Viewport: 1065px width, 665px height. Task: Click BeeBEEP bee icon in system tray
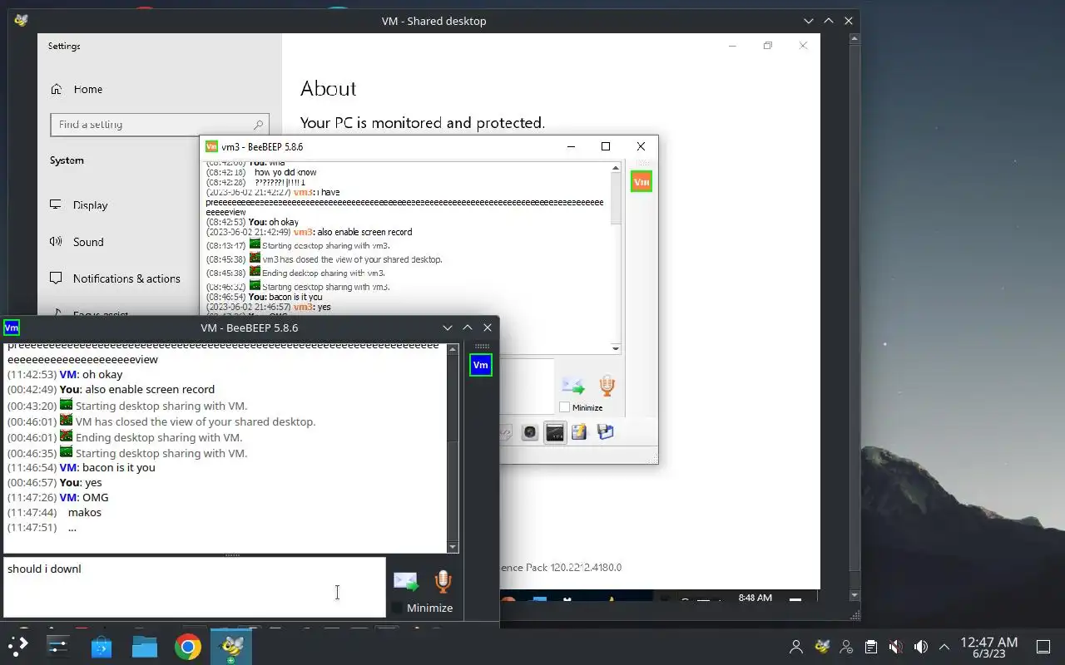pyautogui.click(x=822, y=647)
